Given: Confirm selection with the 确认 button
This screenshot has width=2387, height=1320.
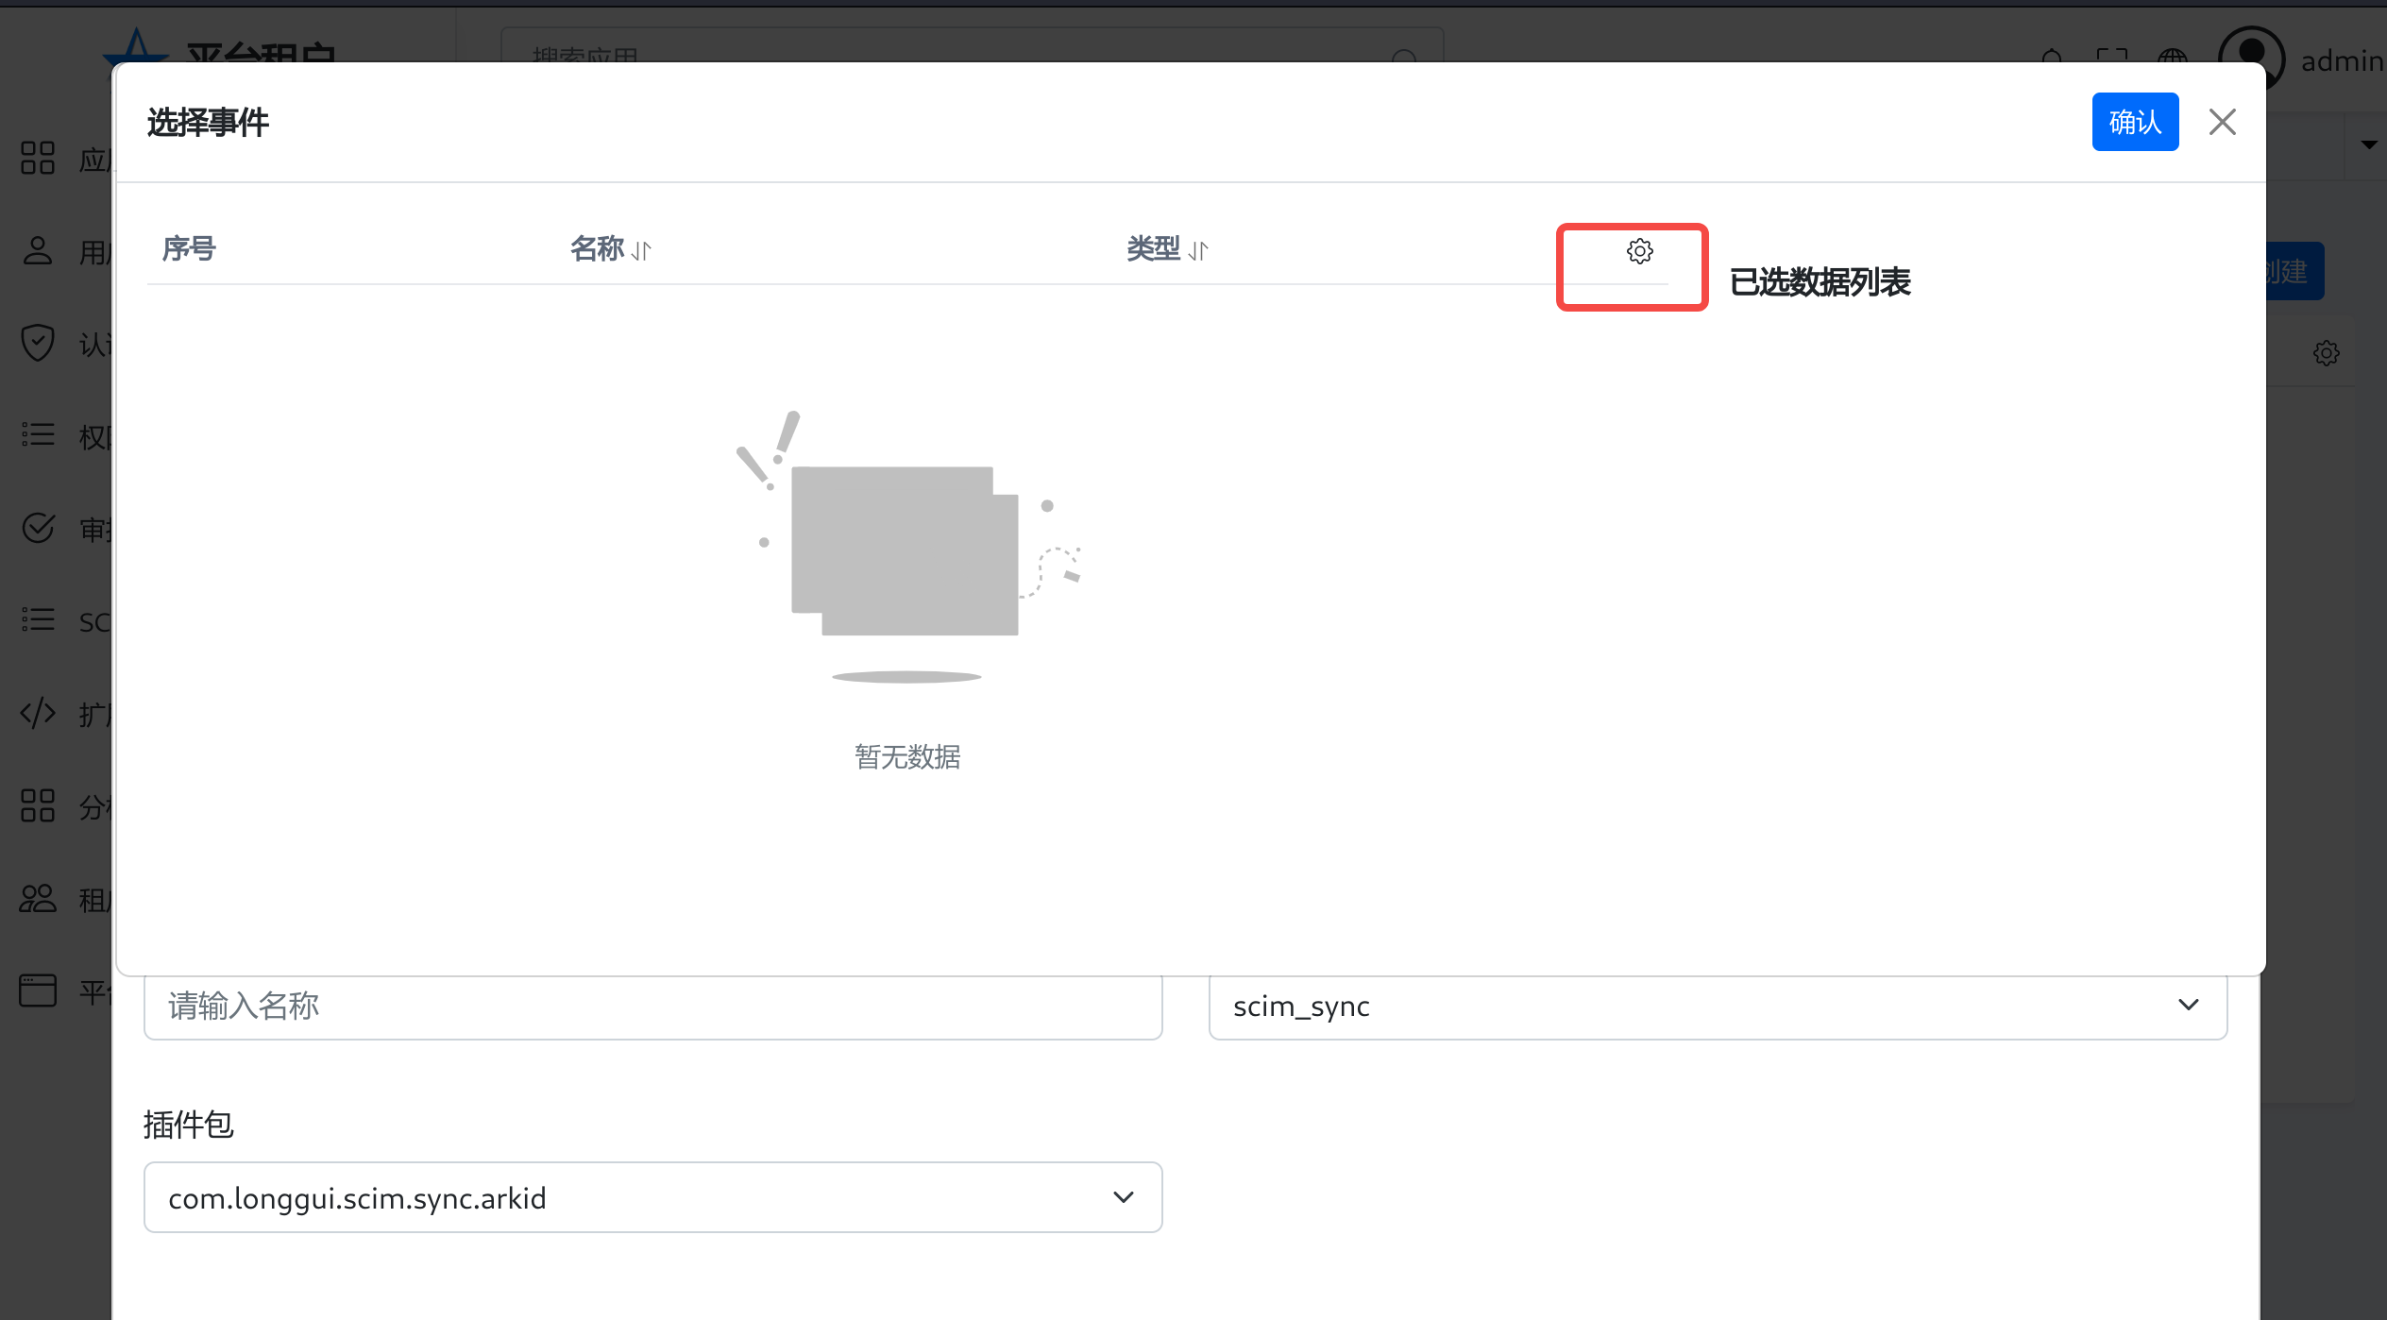Looking at the screenshot, I should click(x=2135, y=122).
